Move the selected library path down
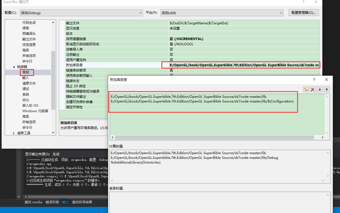The height and width of the screenshot is (213, 340). click(x=320, y=90)
